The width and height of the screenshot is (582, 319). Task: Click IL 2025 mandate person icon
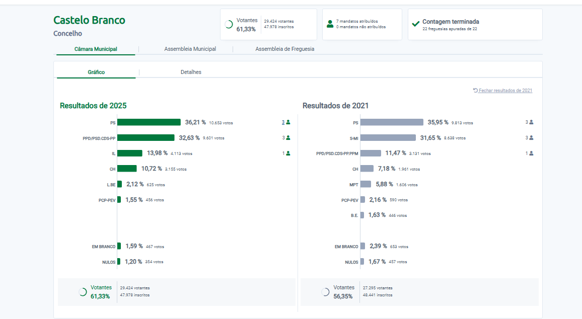pyautogui.click(x=288, y=153)
